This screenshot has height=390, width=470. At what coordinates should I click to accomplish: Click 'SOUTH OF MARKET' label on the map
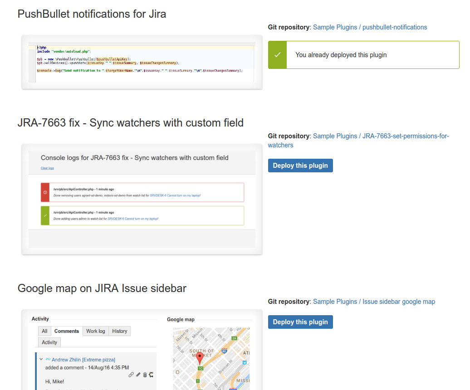tap(201, 353)
